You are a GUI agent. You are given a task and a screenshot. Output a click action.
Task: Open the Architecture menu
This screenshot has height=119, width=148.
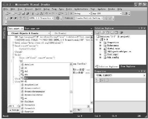click(x=81, y=9)
